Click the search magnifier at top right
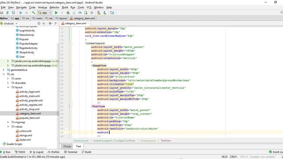 282,12
